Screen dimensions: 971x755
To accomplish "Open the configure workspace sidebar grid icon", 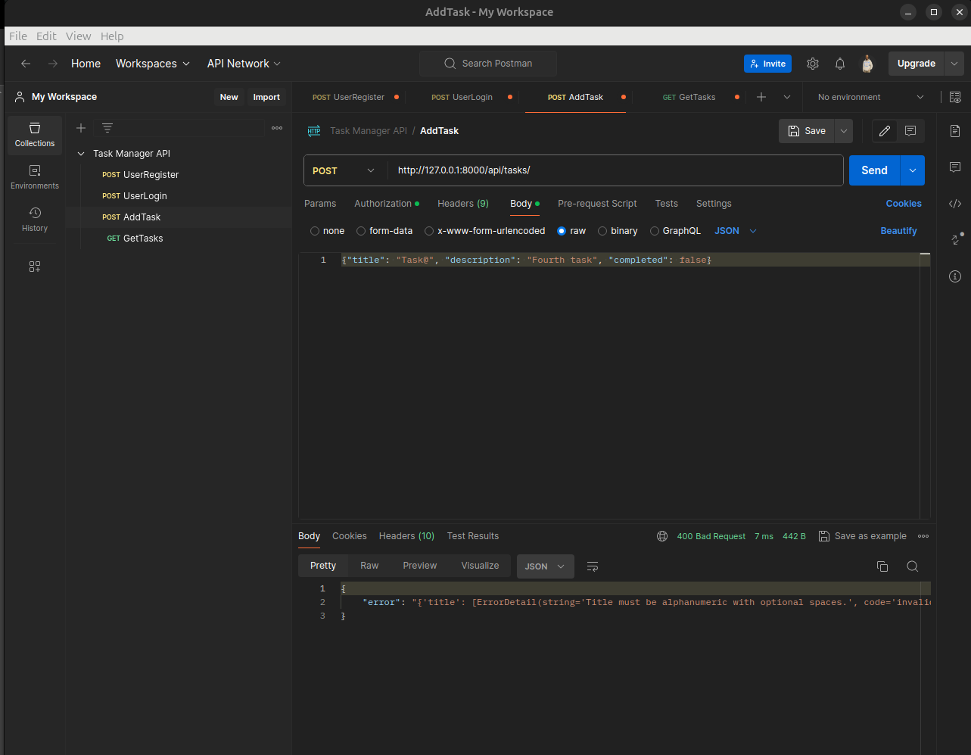I will point(35,267).
